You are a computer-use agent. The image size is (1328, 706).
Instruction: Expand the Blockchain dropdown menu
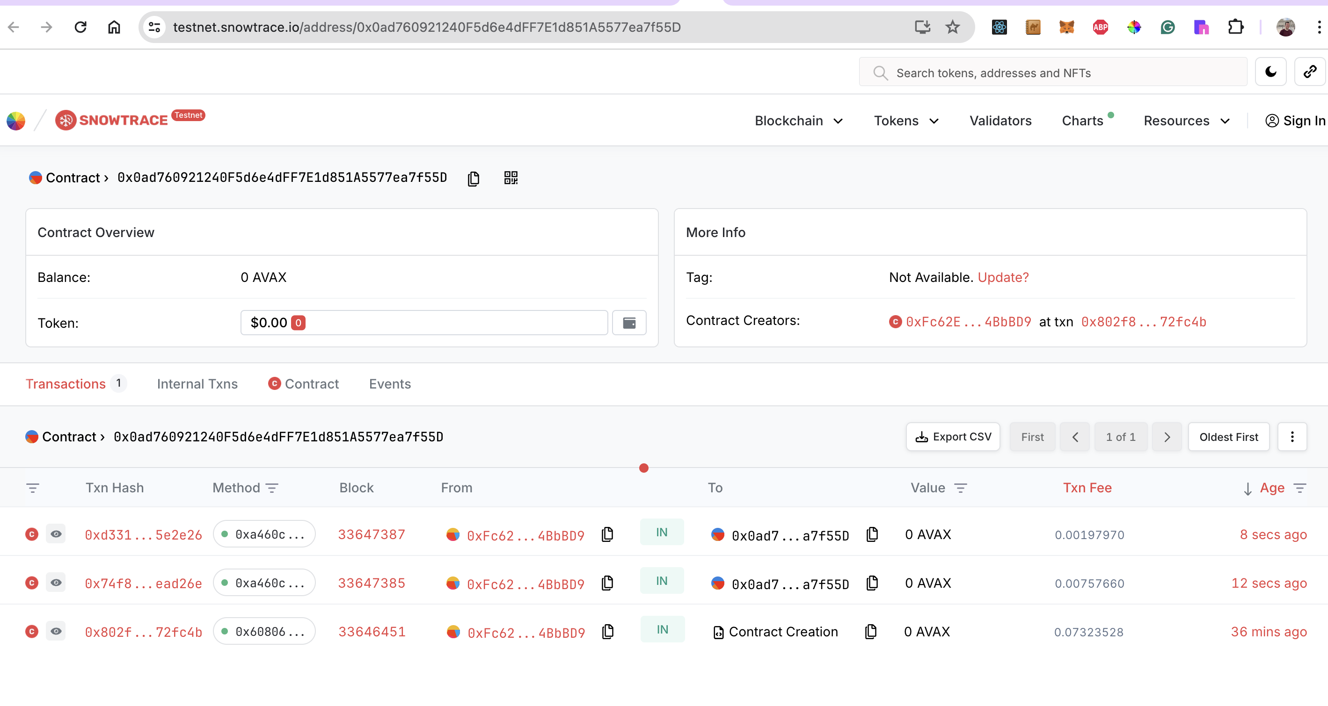point(799,121)
